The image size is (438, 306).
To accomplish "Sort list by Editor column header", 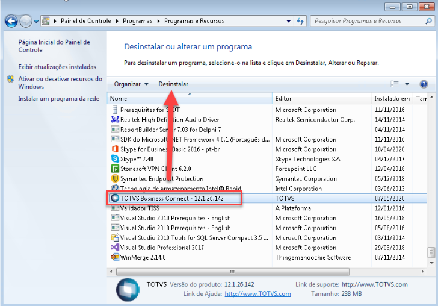I will tap(321, 98).
